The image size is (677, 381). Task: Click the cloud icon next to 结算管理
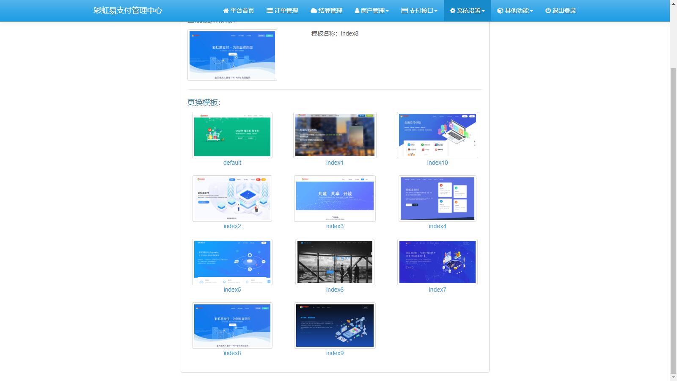click(x=313, y=10)
